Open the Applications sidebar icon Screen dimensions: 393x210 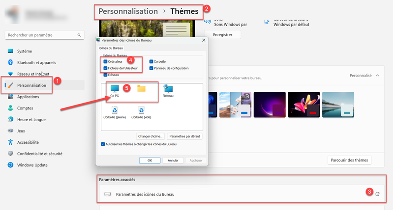10,97
